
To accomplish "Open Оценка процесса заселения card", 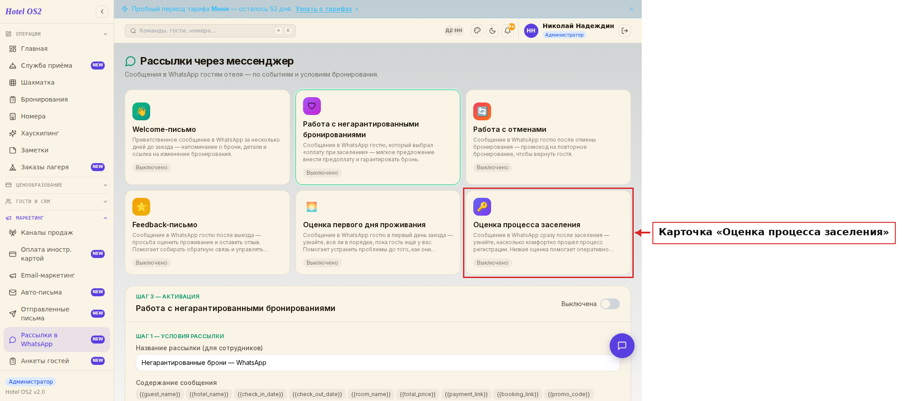I will (x=548, y=233).
